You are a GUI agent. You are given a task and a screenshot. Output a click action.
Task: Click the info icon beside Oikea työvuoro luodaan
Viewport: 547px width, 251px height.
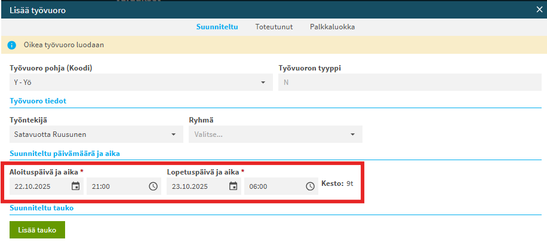click(x=12, y=45)
